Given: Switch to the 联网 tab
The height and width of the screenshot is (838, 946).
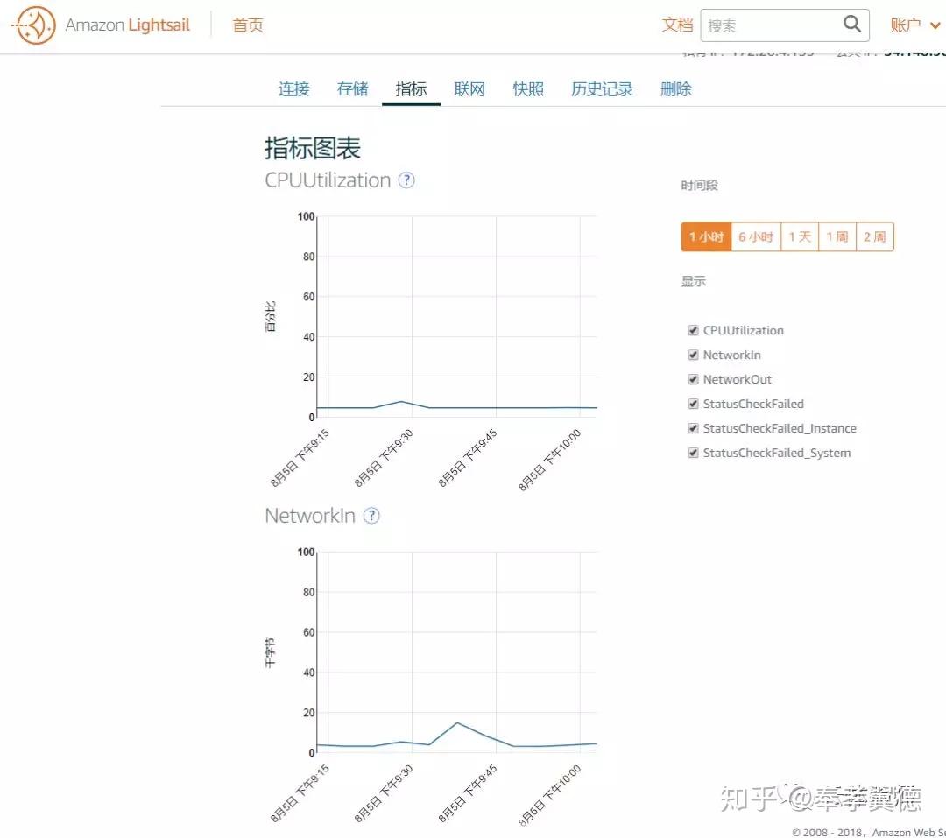Looking at the screenshot, I should tap(469, 88).
